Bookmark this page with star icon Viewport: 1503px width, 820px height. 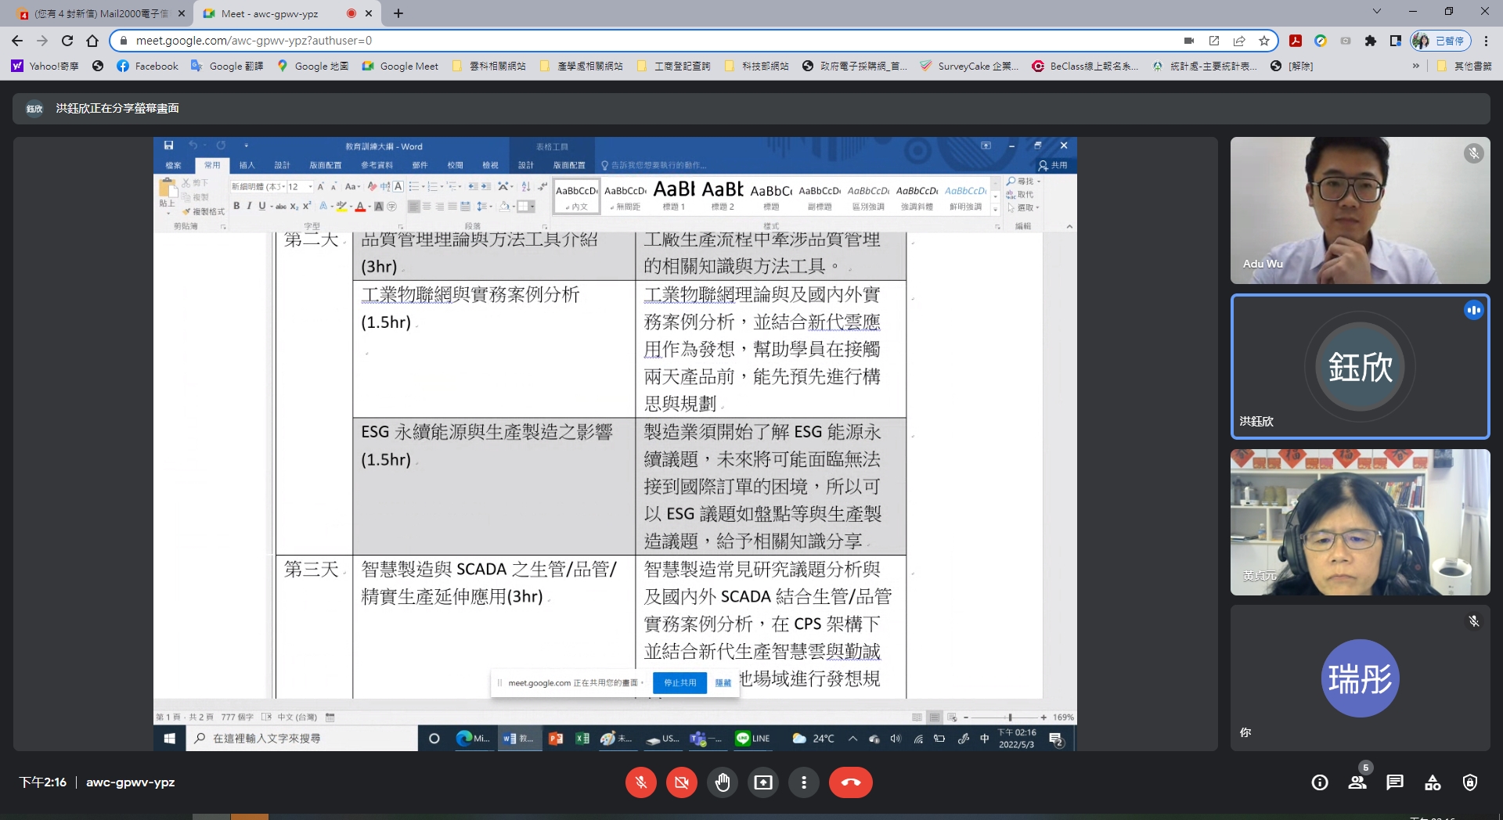1264,41
